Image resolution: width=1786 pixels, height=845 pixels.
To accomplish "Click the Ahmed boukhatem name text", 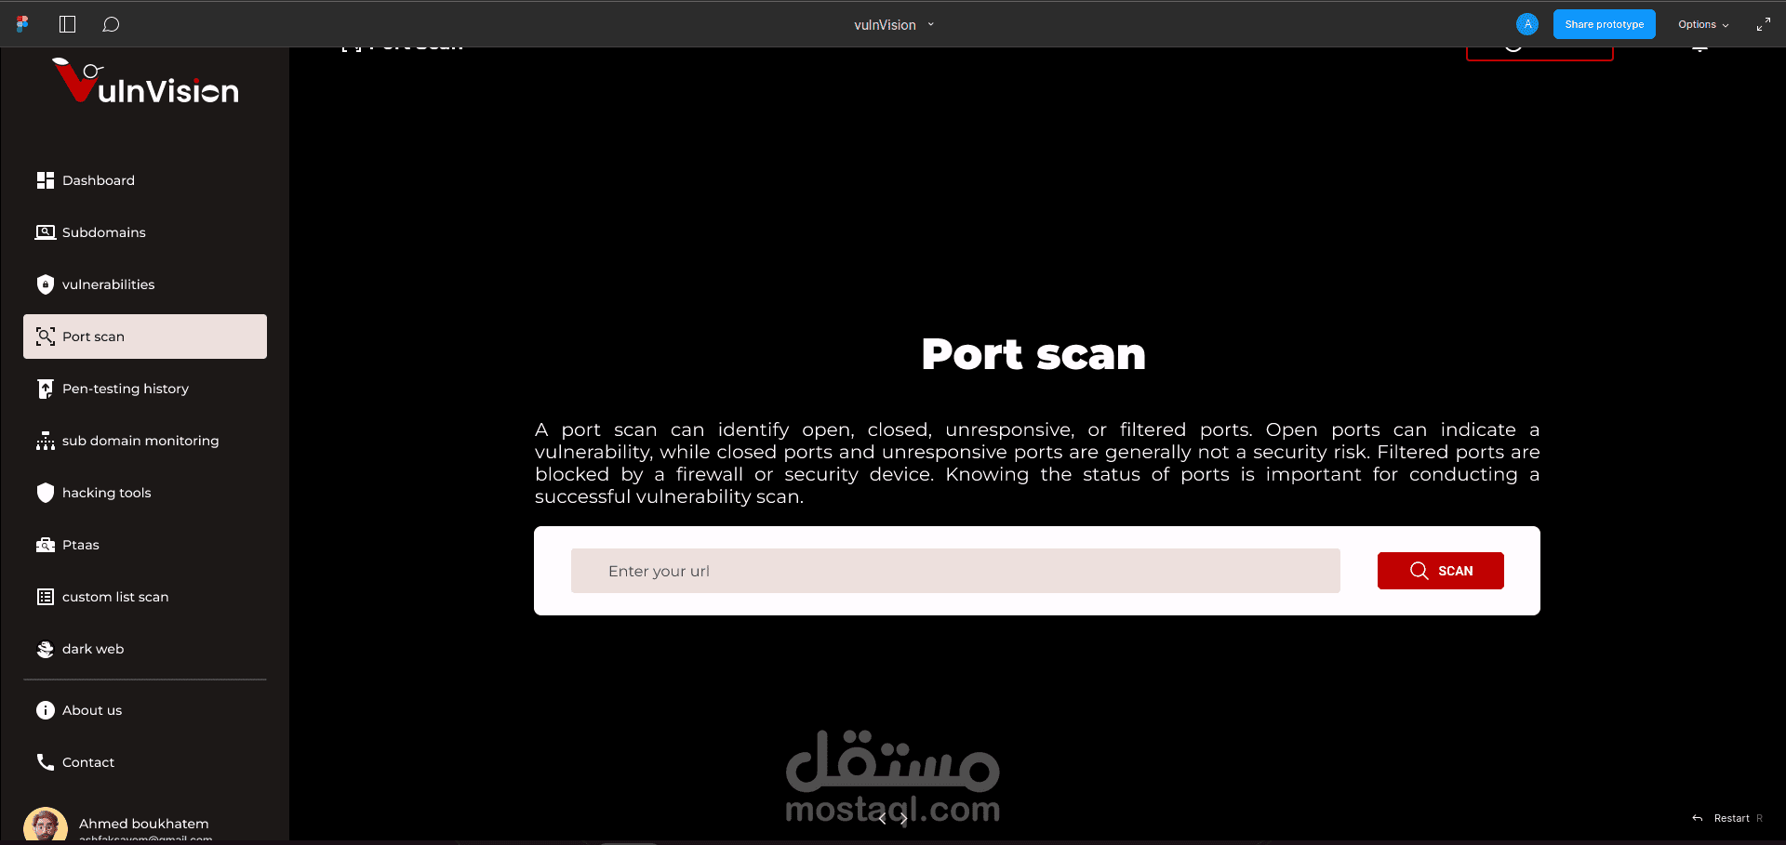I will [x=144, y=824].
